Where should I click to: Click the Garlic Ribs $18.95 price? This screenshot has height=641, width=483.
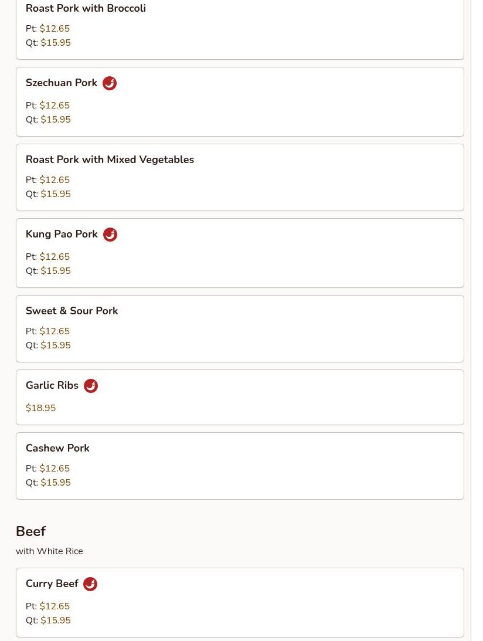tap(41, 408)
